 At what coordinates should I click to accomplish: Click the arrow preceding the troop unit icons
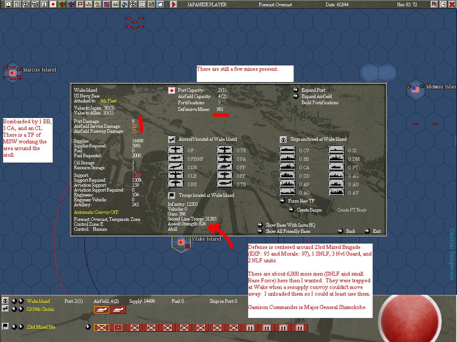(88, 326)
